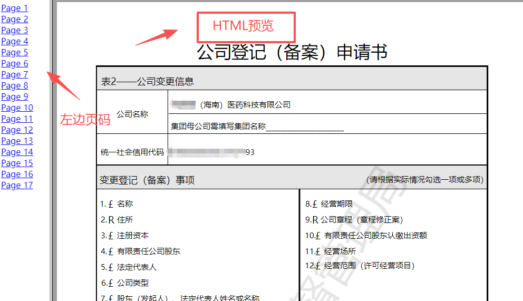Screen dimensions: 523x301
Task: Click item 6 公司类型
Action: [x=125, y=283]
